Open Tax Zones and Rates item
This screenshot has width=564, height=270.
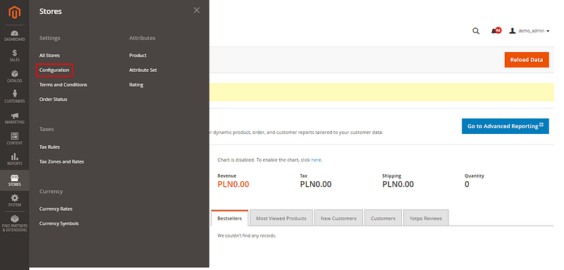click(61, 161)
